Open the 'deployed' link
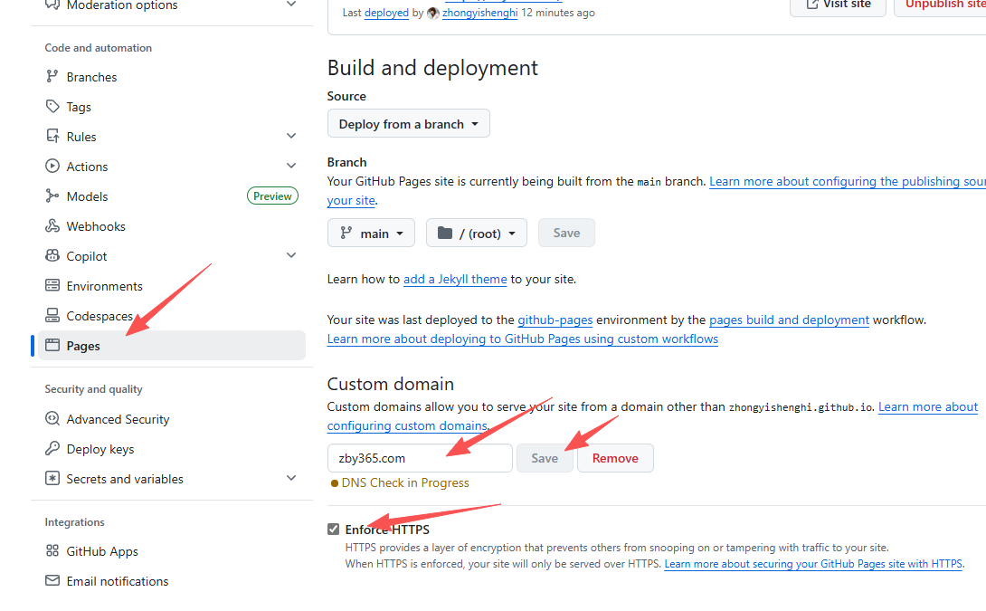Image resolution: width=986 pixels, height=611 pixels. pyautogui.click(x=387, y=13)
